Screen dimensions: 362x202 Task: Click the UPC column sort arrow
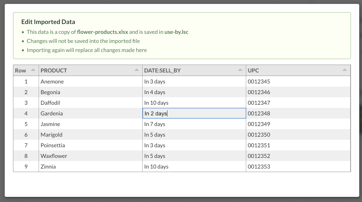pyautogui.click(x=345, y=70)
